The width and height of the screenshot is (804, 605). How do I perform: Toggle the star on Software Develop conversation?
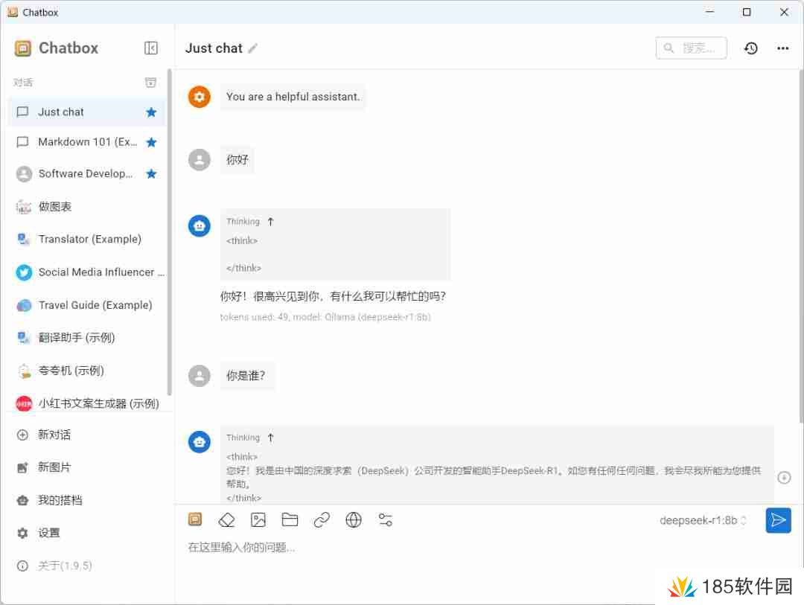(x=151, y=173)
